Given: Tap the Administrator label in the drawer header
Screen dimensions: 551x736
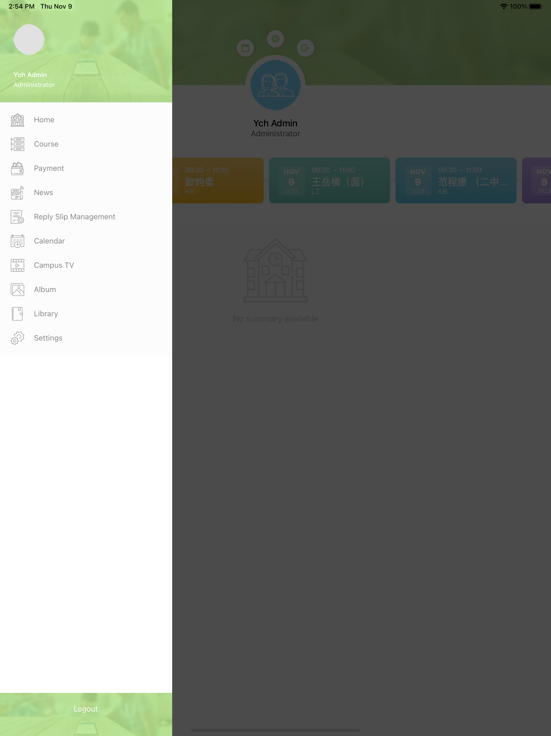Looking at the screenshot, I should [x=34, y=85].
